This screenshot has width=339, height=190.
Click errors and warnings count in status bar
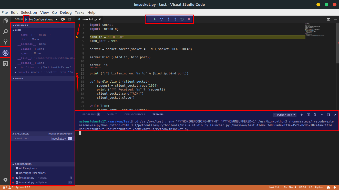[x=8, y=187]
